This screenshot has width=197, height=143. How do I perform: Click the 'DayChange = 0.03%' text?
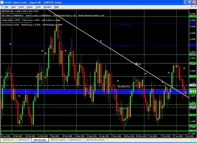pyautogui.click(x=10, y=25)
